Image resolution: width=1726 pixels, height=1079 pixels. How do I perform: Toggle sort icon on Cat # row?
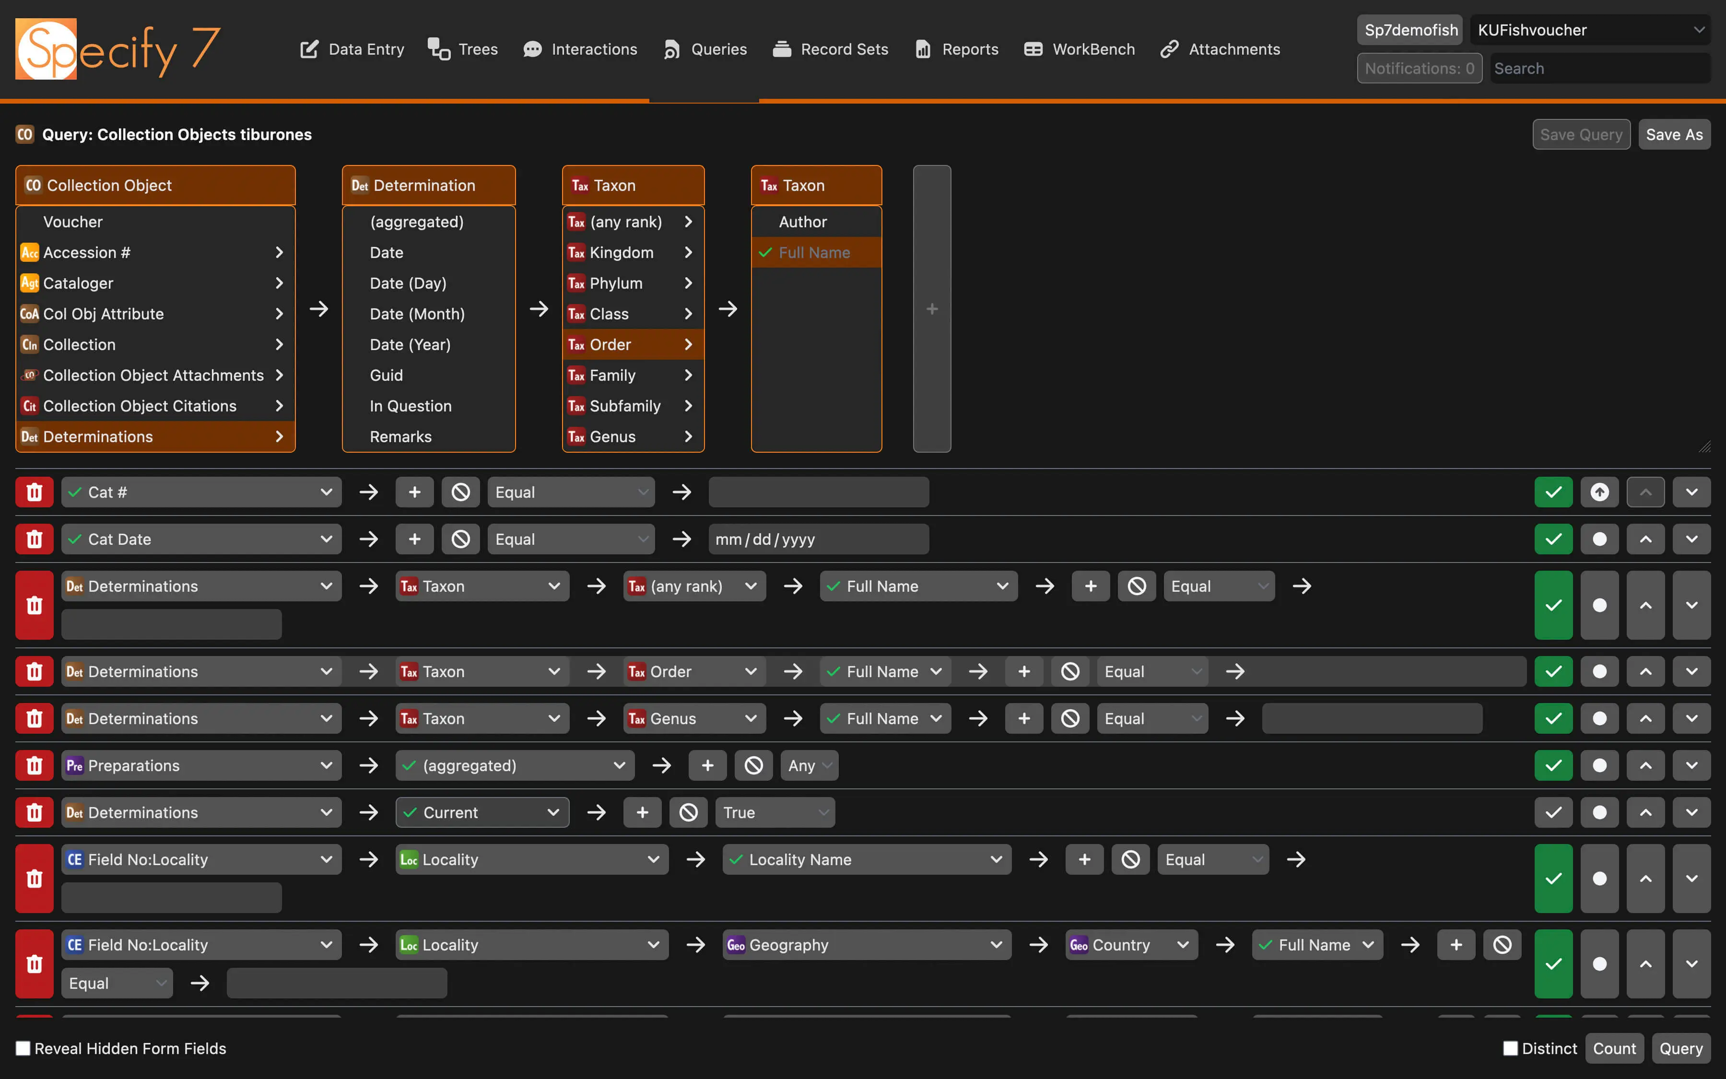(1599, 493)
